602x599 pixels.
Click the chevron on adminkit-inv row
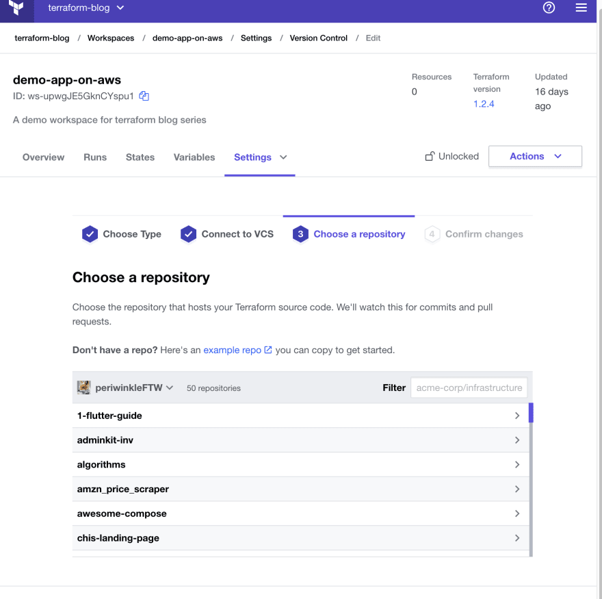tap(517, 440)
